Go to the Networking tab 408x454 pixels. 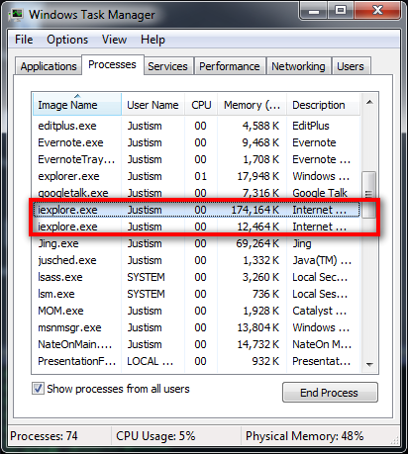[298, 66]
